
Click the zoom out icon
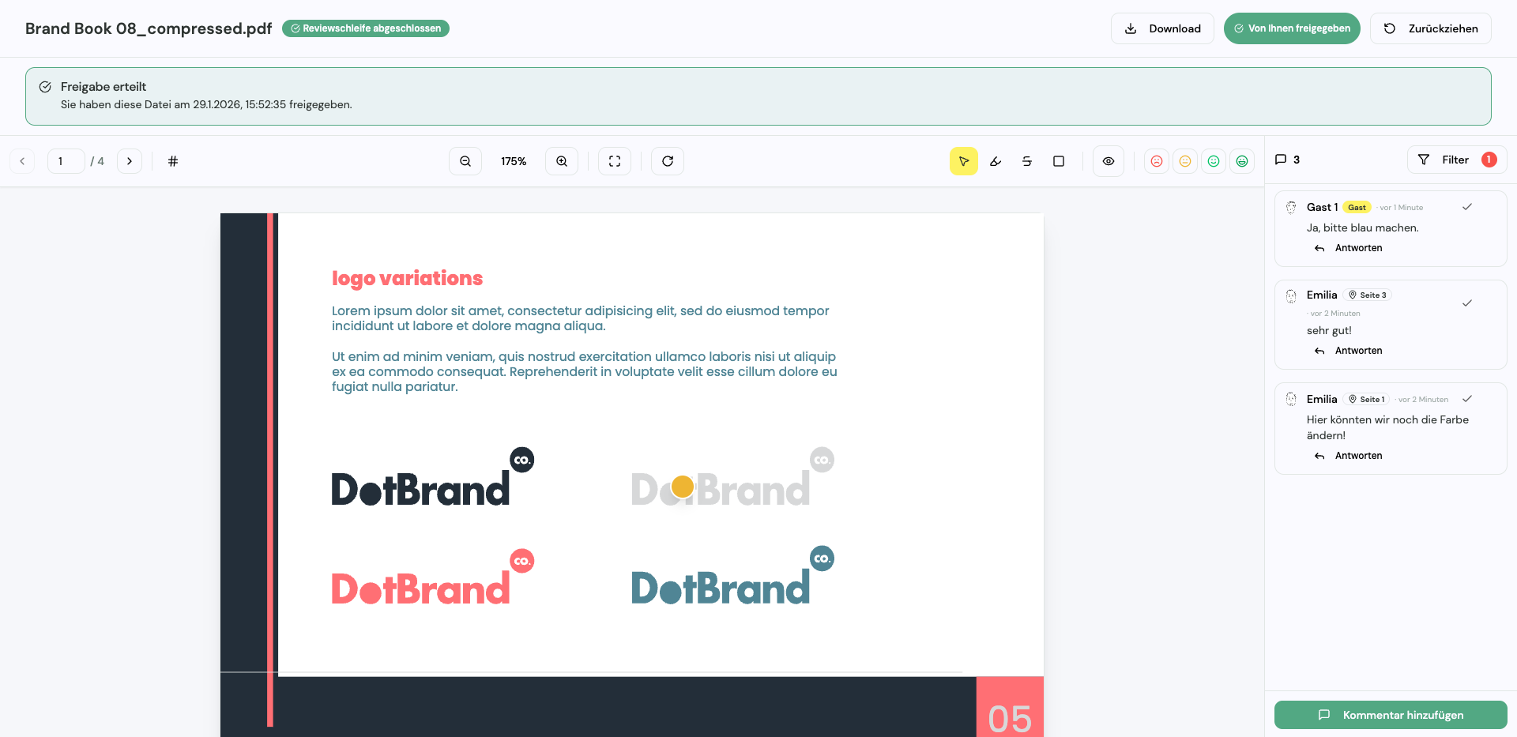465,161
